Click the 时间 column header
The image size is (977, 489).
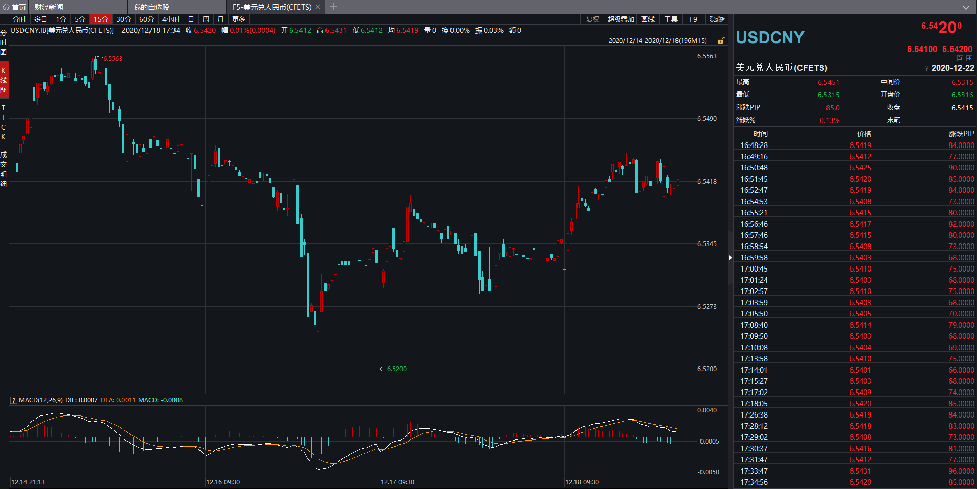(761, 134)
